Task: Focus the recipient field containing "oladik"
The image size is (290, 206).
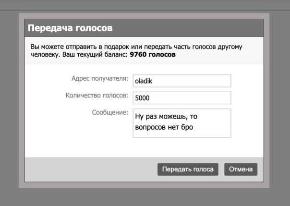Action: 181,81
